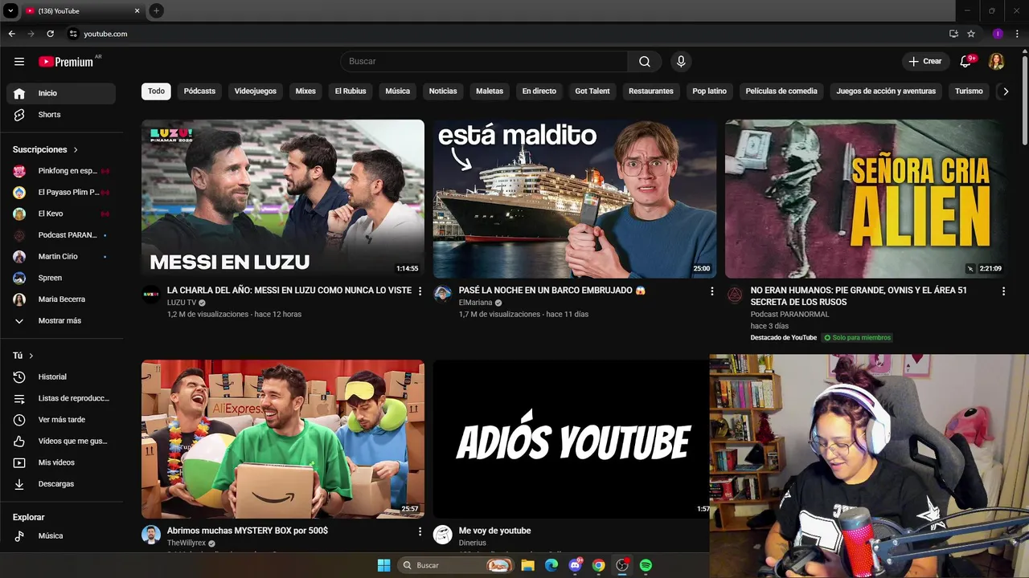This screenshot has height=578, width=1029.
Task: Open Videos que me gustan
Action: point(61,441)
